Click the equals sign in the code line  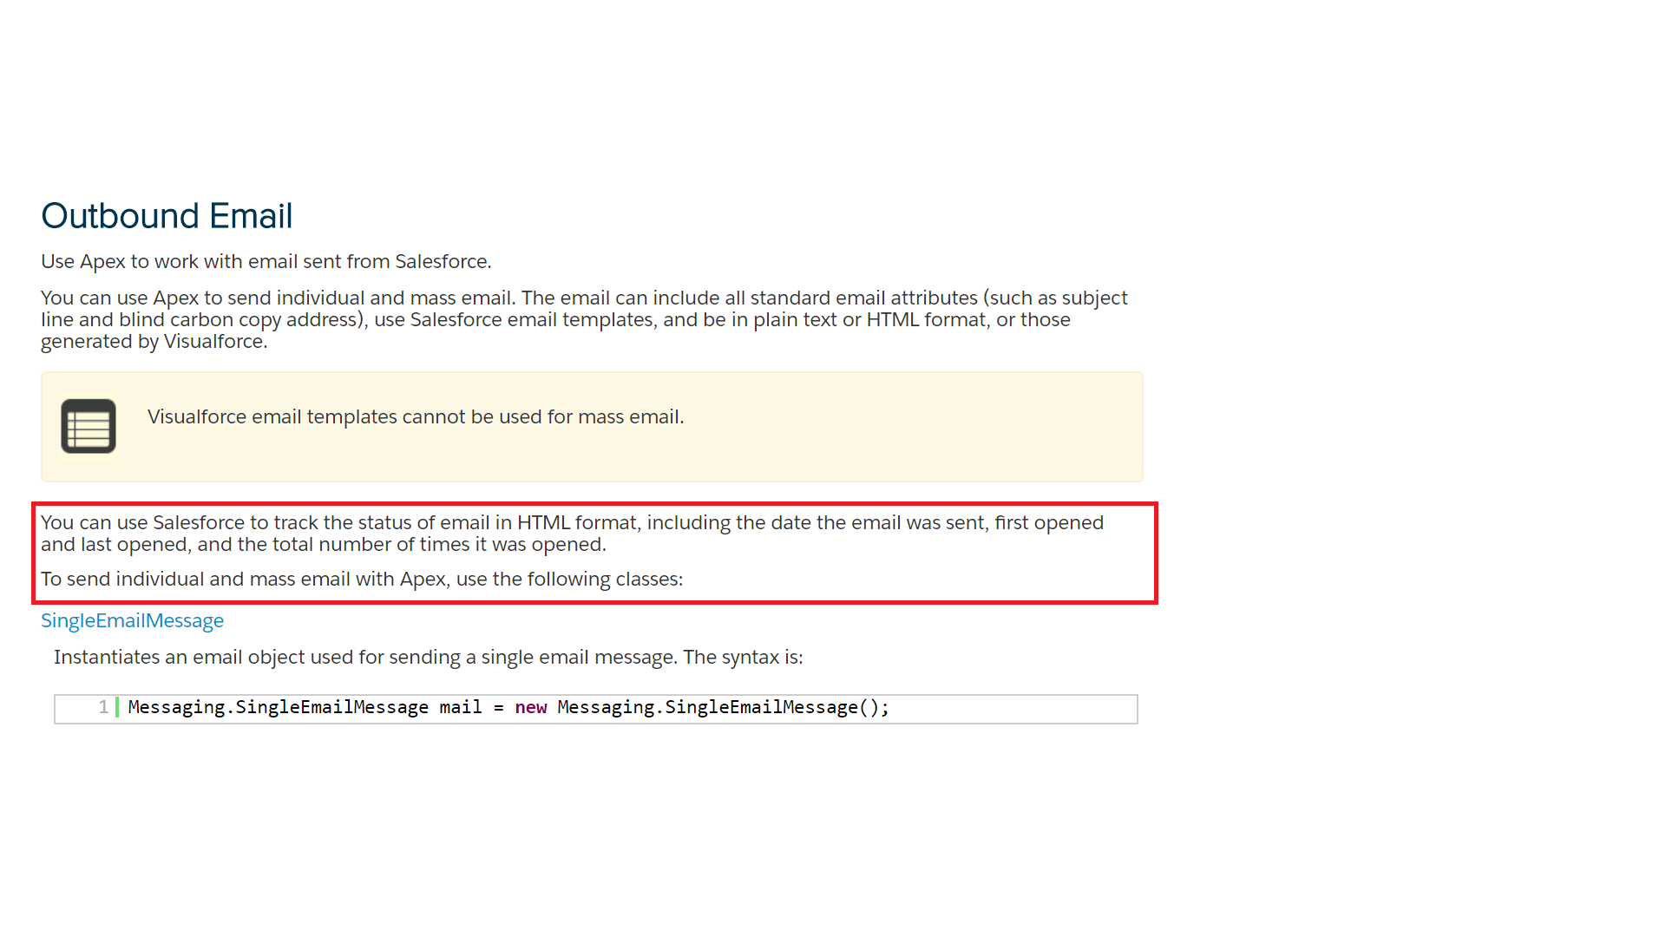tap(499, 707)
